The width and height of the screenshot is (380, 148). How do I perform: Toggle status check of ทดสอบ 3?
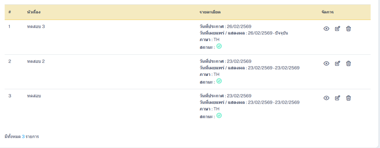[219, 46]
